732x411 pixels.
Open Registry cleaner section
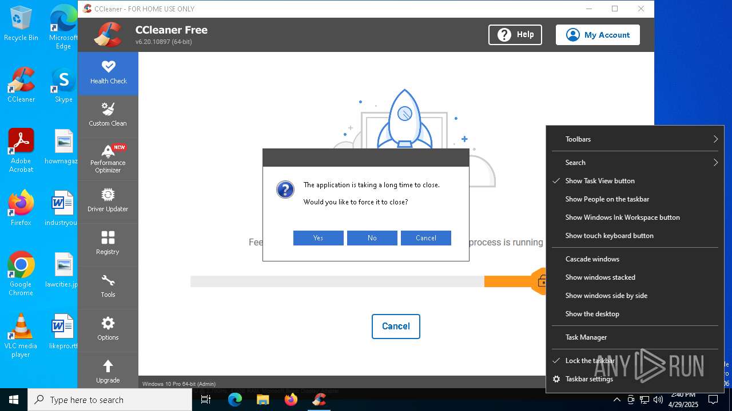click(108, 244)
